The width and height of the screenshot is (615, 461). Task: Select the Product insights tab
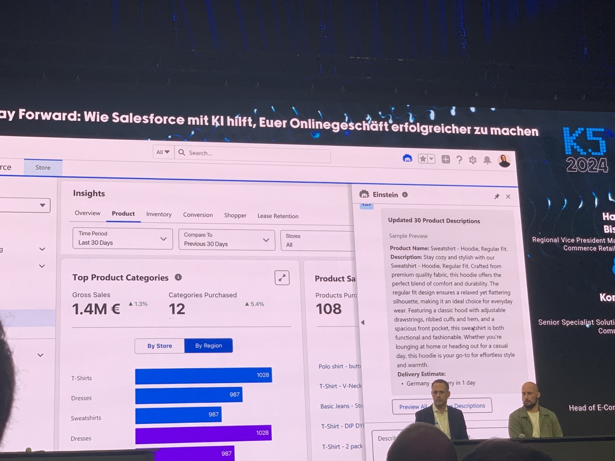tap(123, 214)
